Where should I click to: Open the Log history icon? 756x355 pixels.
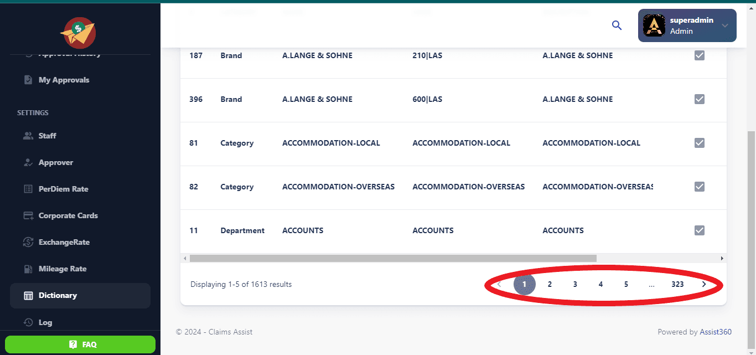click(x=28, y=322)
